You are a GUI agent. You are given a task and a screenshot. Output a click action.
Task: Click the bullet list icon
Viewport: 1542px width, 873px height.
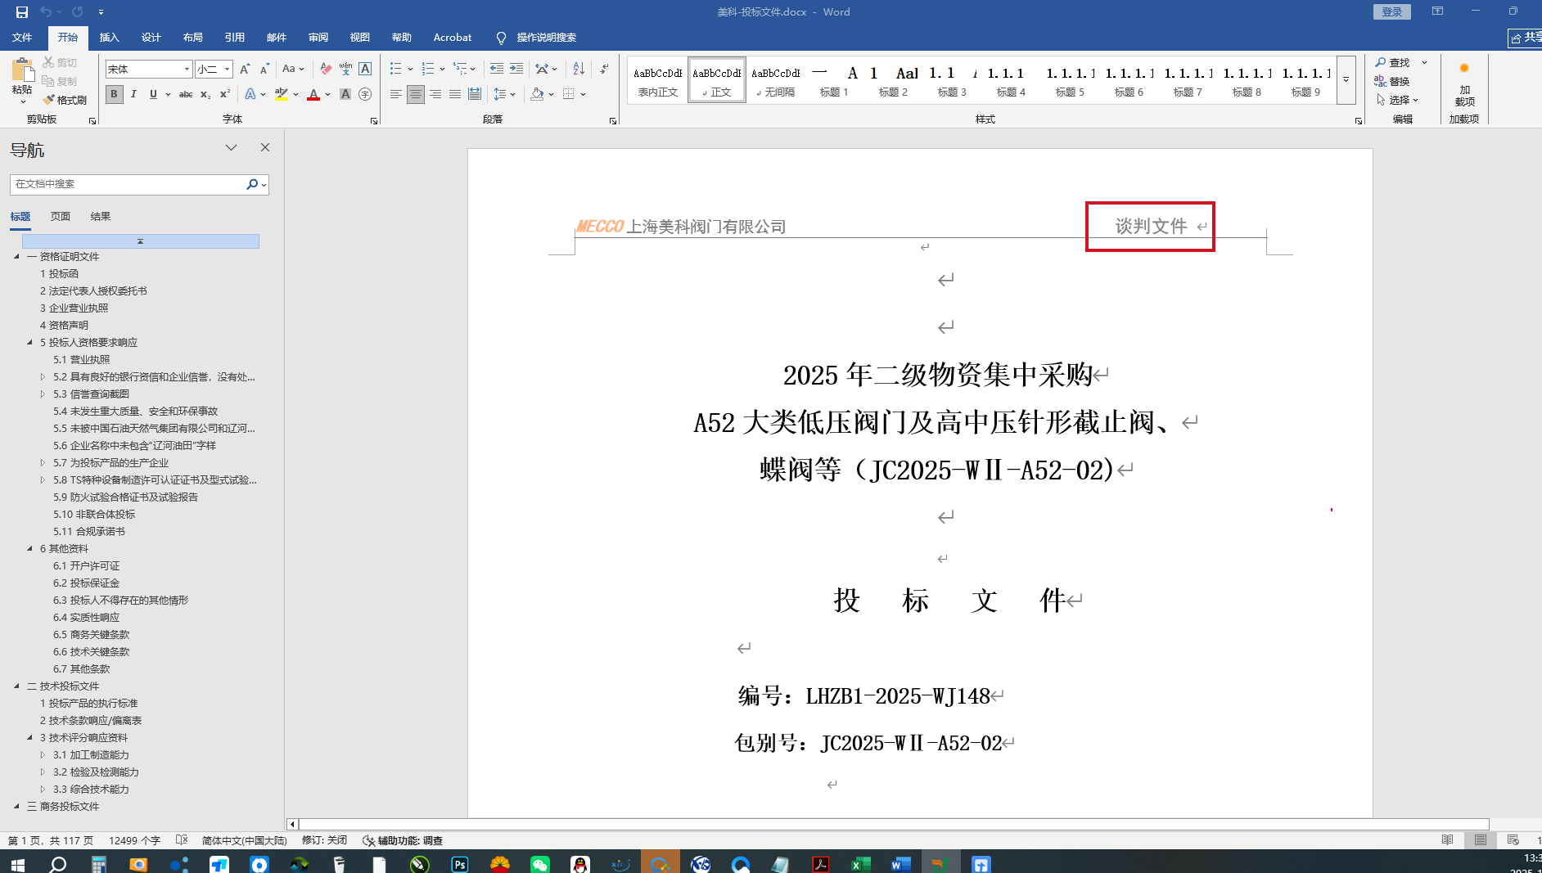[x=396, y=69]
